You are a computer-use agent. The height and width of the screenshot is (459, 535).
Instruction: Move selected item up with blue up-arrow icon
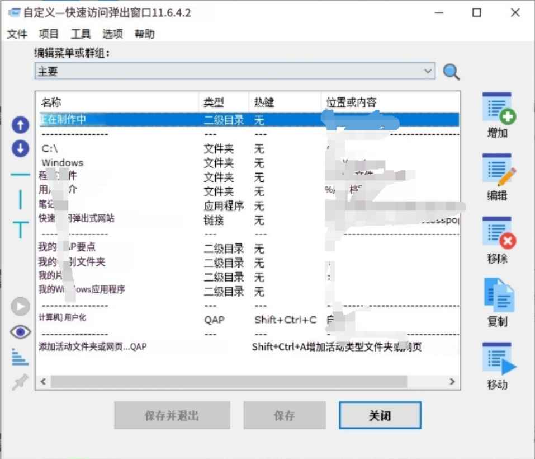tap(20, 125)
